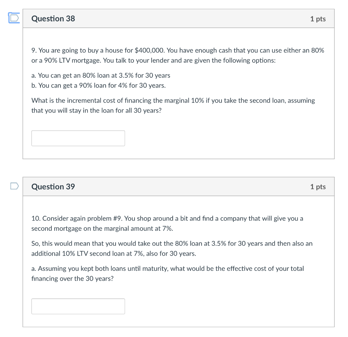Click the Question 39 title text

[53, 186]
